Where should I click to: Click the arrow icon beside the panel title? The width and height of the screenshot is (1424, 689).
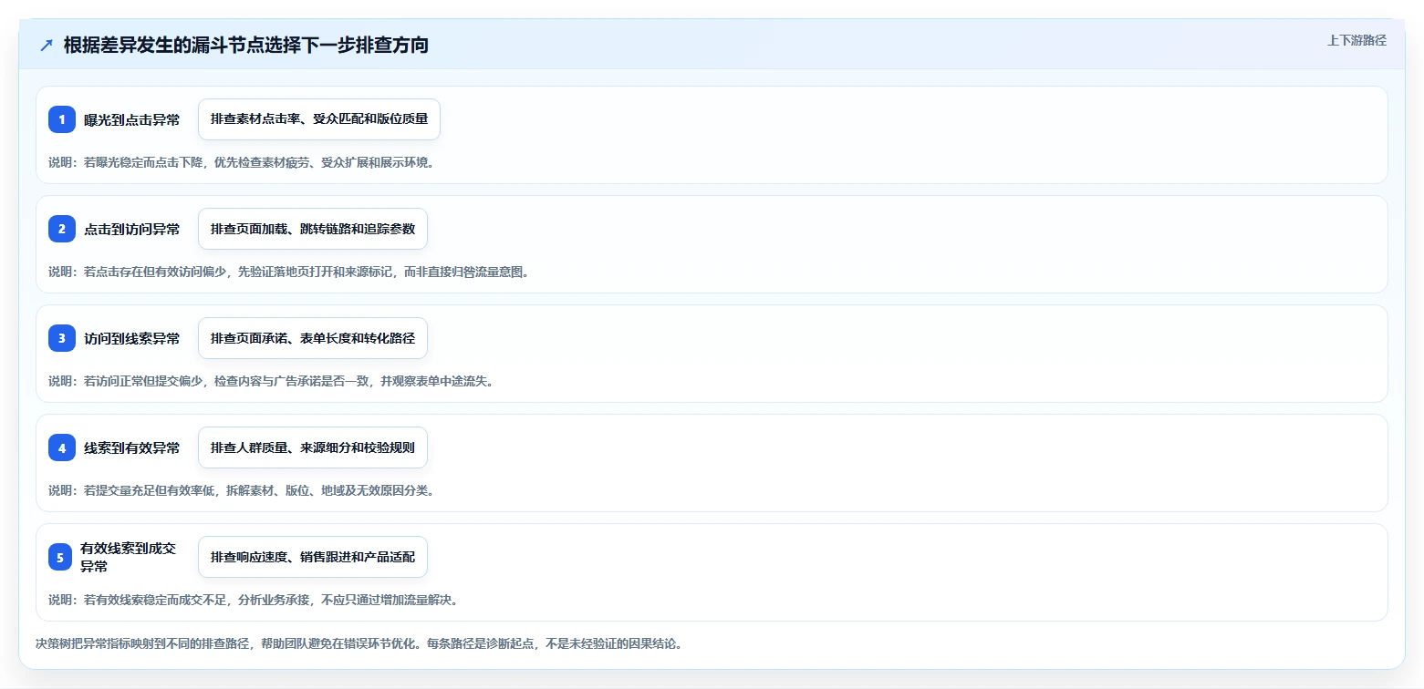[x=47, y=46]
